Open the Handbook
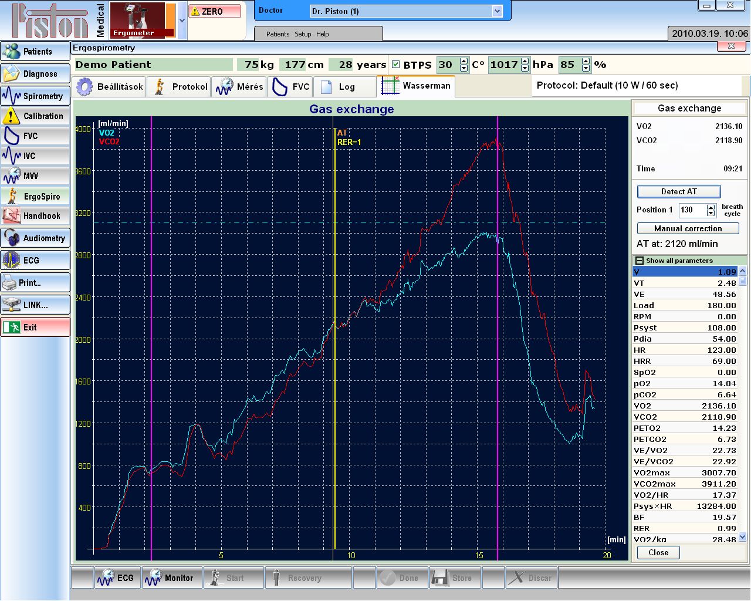The image size is (751, 601). tap(35, 216)
